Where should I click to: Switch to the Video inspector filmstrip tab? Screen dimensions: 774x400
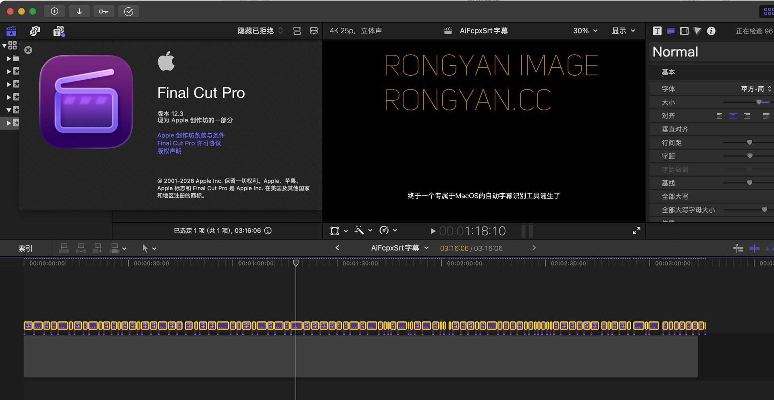(x=684, y=31)
